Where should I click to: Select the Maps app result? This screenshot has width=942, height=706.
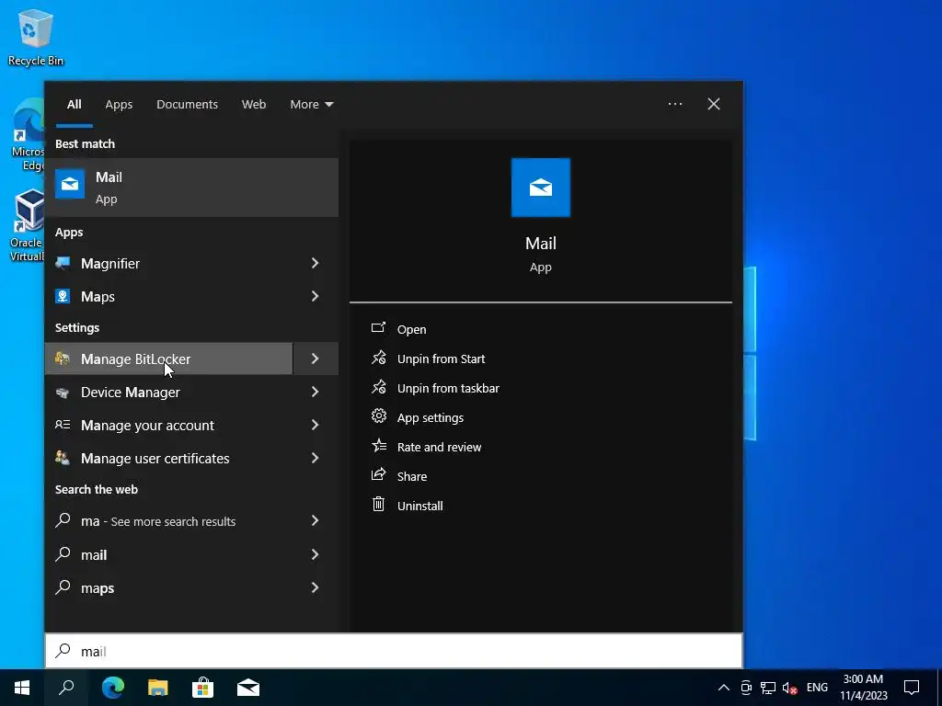click(169, 296)
